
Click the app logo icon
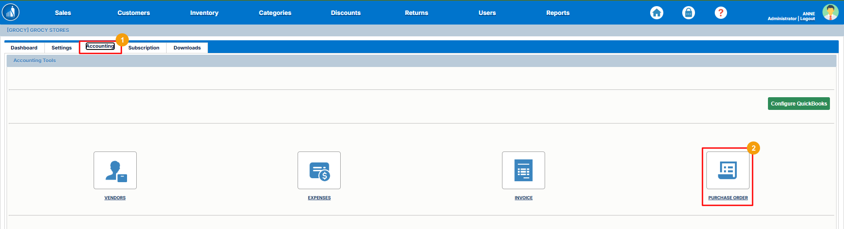(11, 12)
